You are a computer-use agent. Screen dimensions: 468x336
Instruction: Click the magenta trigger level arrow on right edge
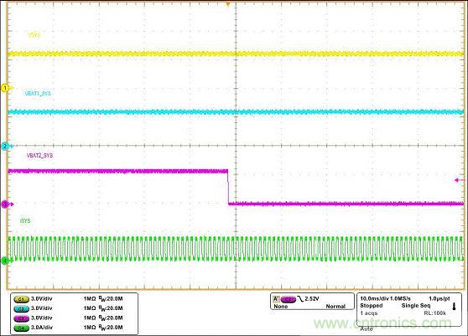(x=460, y=180)
